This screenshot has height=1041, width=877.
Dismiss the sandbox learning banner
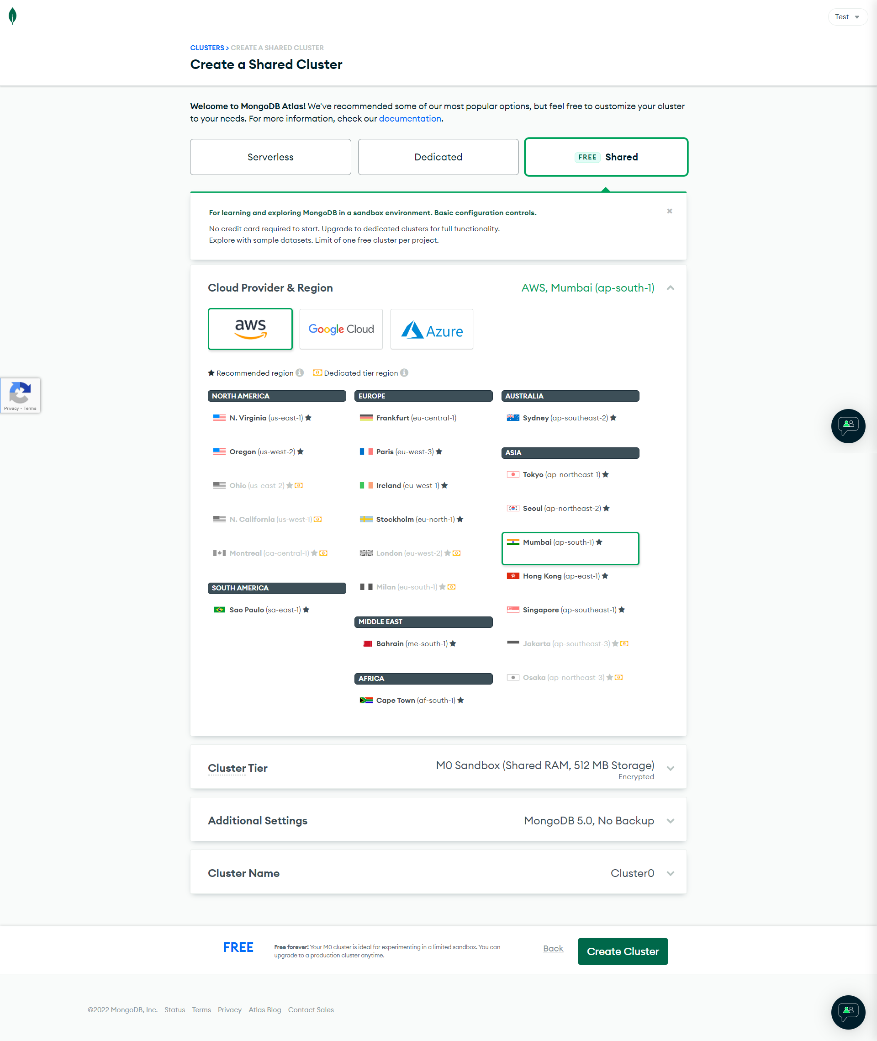coord(669,211)
